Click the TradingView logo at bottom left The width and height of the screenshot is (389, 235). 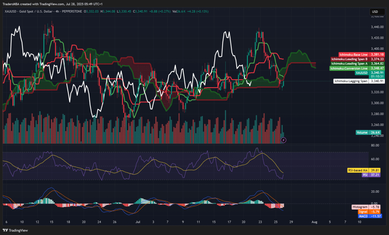pos(14,230)
